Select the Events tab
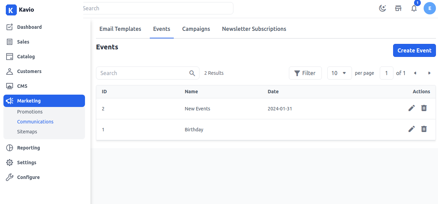Viewport: 438px width, 204px height. [162, 29]
